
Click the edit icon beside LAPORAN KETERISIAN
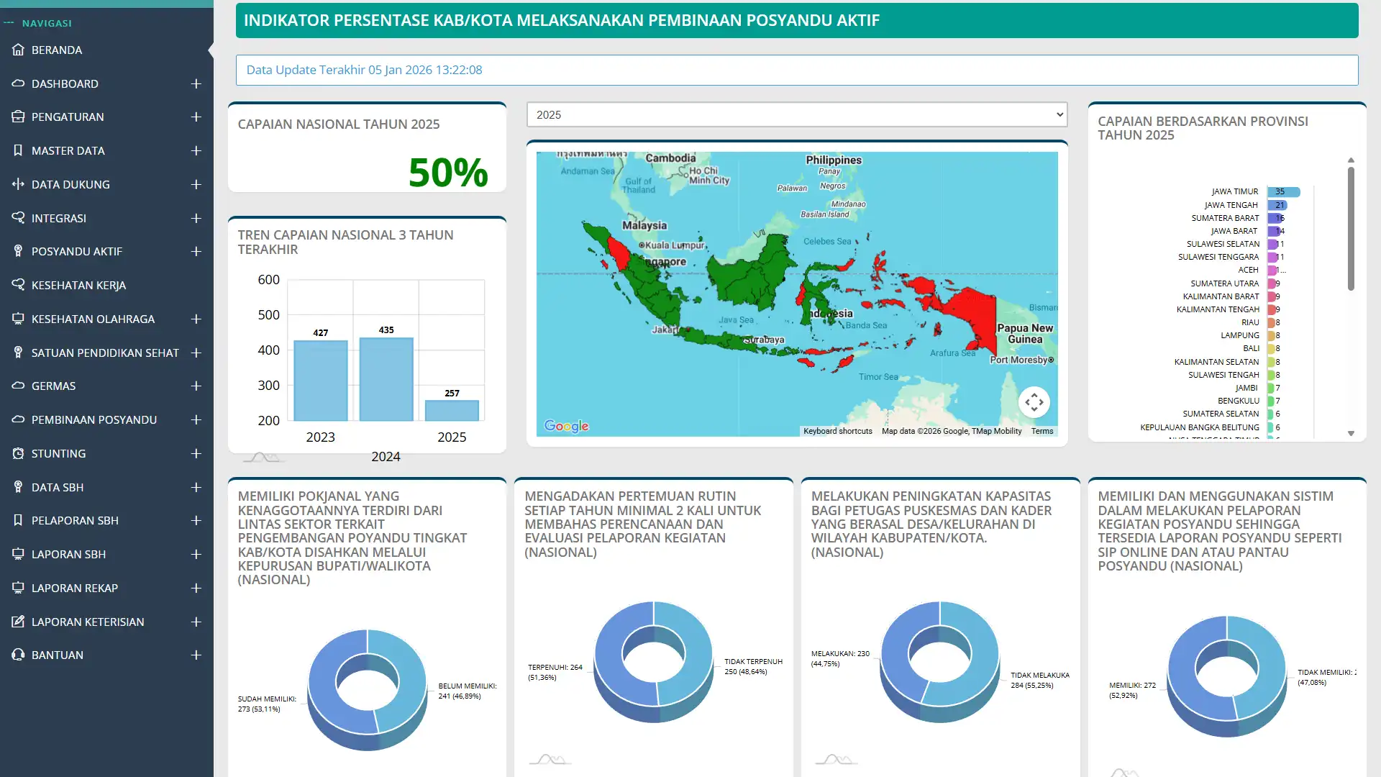18,622
